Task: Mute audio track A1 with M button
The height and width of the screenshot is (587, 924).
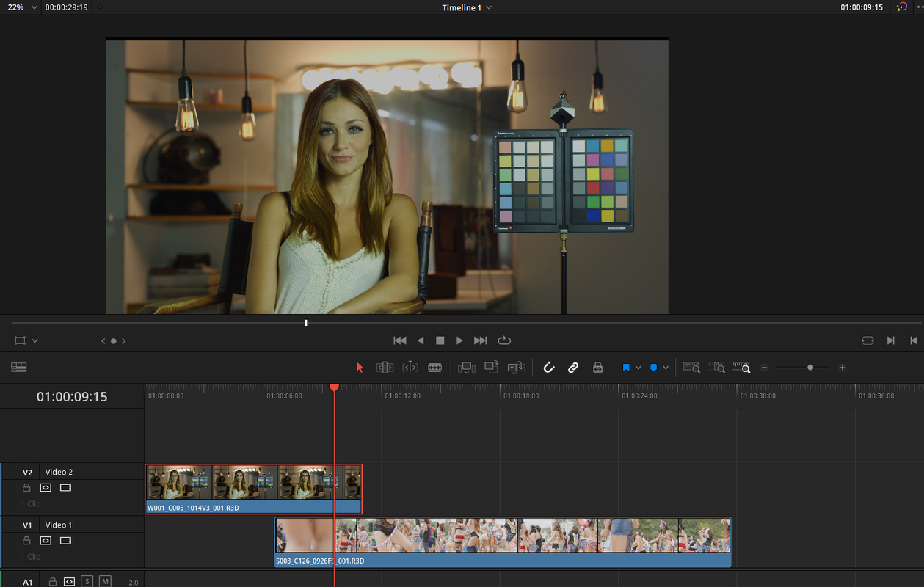Action: [105, 582]
